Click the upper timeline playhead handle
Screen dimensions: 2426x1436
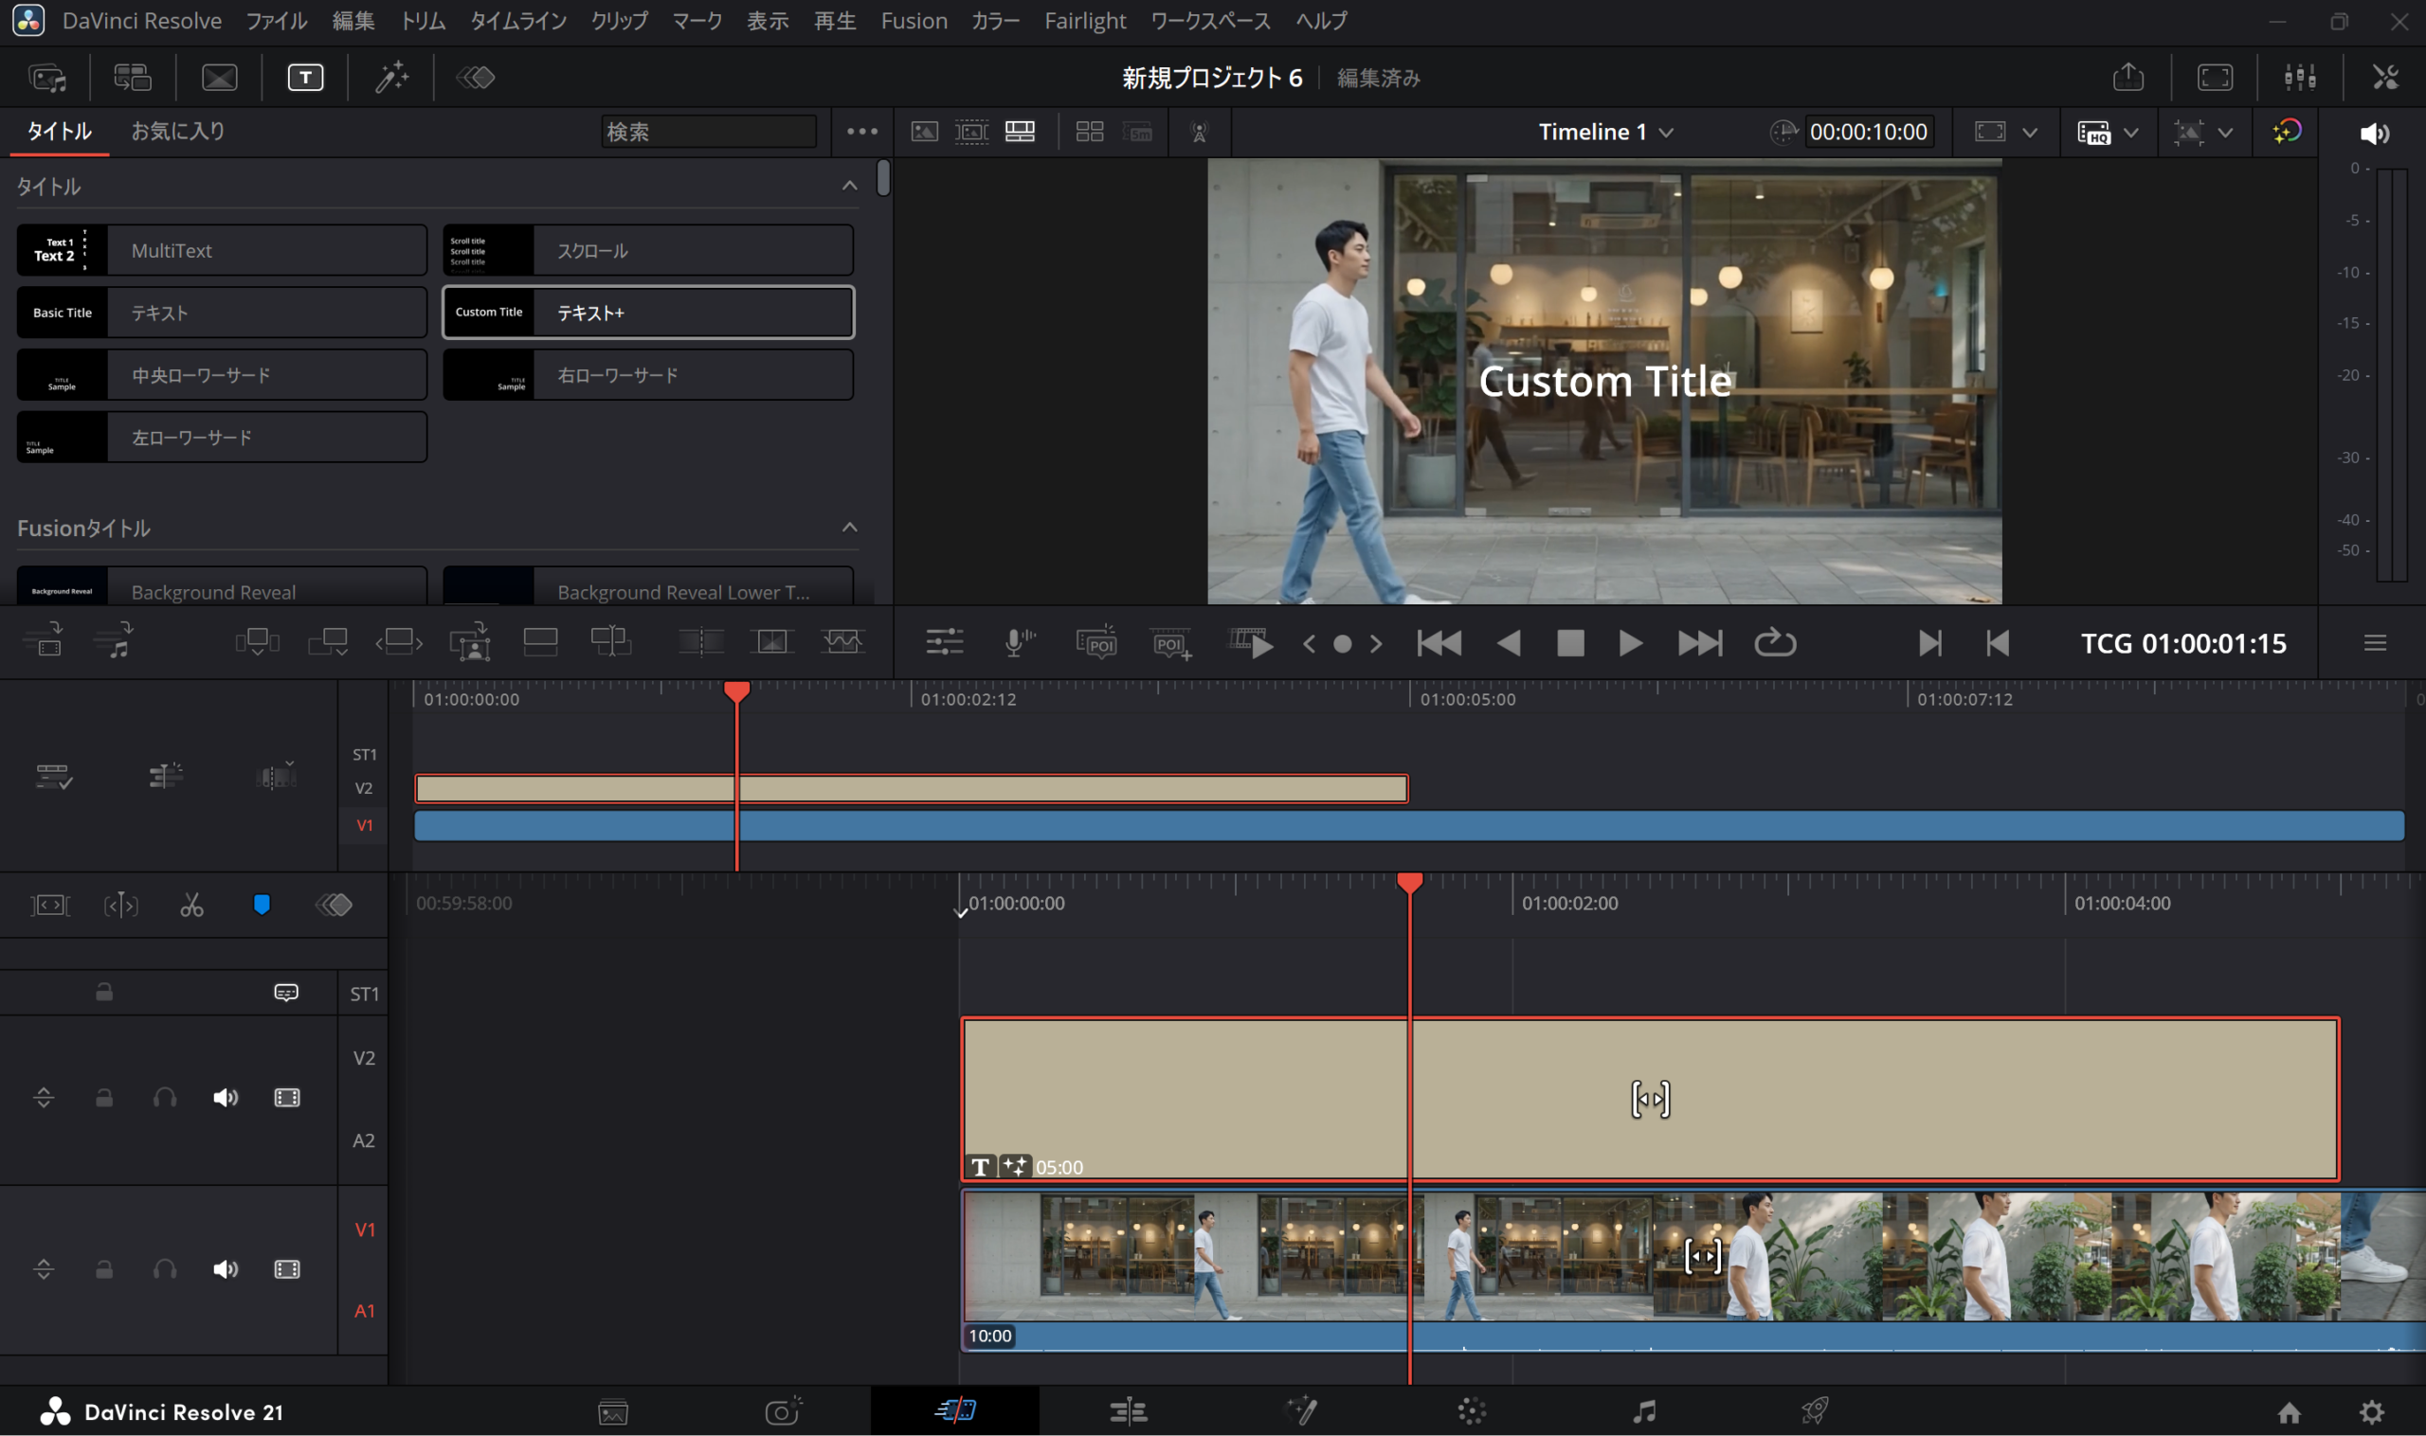tap(736, 691)
